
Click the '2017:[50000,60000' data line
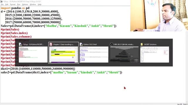pyautogui.click(x=33, y=22)
